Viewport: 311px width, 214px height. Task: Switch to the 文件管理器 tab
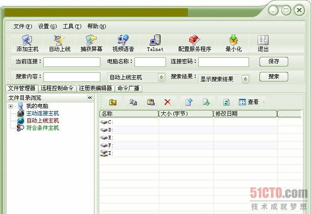(22, 88)
